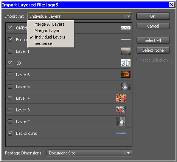This screenshot has width=177, height=162.
Task: Confirm import with the OK button
Action: [x=153, y=16]
